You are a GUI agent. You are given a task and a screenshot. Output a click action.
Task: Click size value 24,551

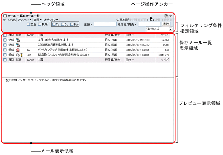tap(165, 40)
